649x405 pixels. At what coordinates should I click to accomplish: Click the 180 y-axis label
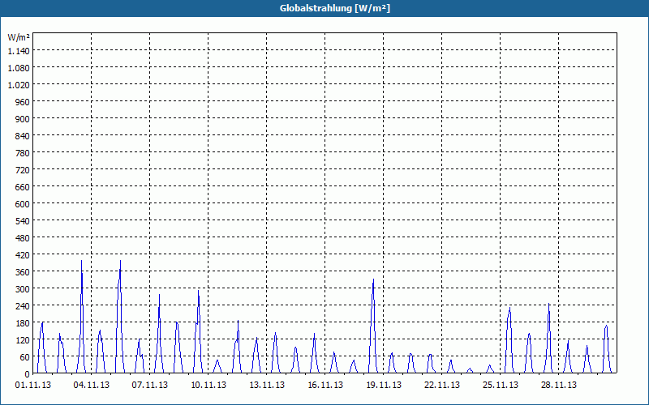tap(23, 323)
